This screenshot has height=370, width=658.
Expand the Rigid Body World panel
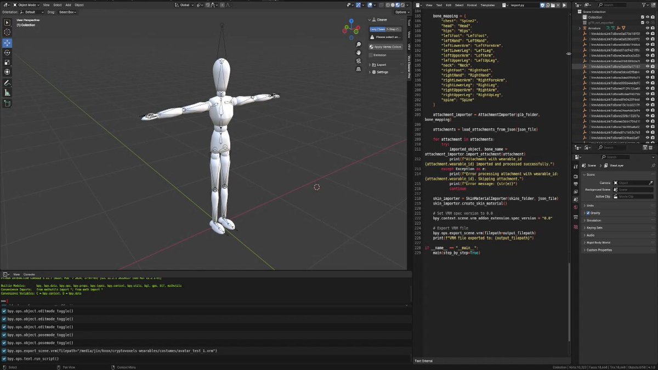click(598, 242)
